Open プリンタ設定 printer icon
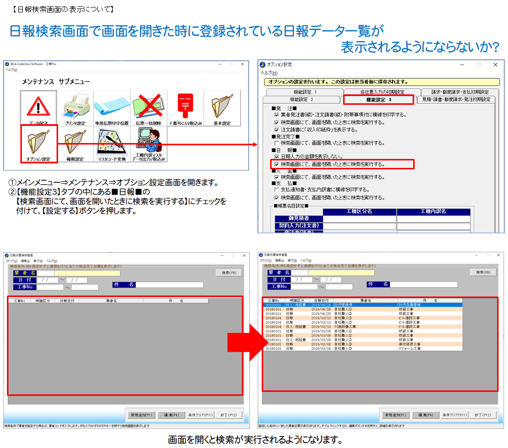The width and height of the screenshot is (508, 448). click(x=75, y=107)
